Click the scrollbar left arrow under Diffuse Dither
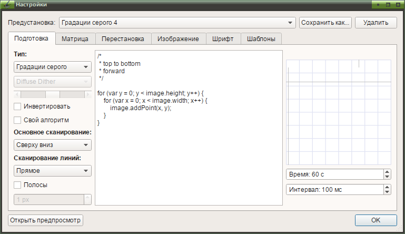This screenshot has width=405, height=234. click(17, 95)
